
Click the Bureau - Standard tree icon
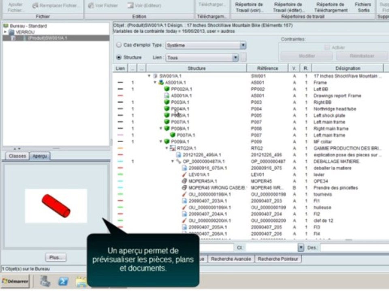pos(6,26)
